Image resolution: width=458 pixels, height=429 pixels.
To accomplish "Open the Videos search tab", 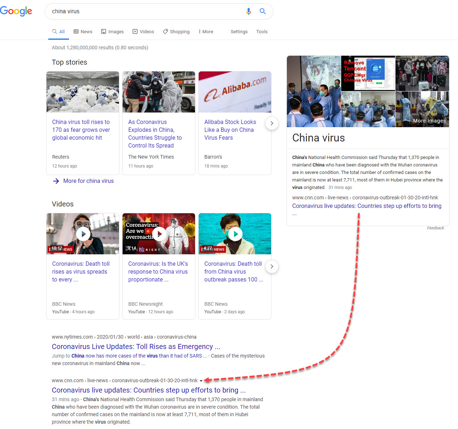I will [143, 32].
